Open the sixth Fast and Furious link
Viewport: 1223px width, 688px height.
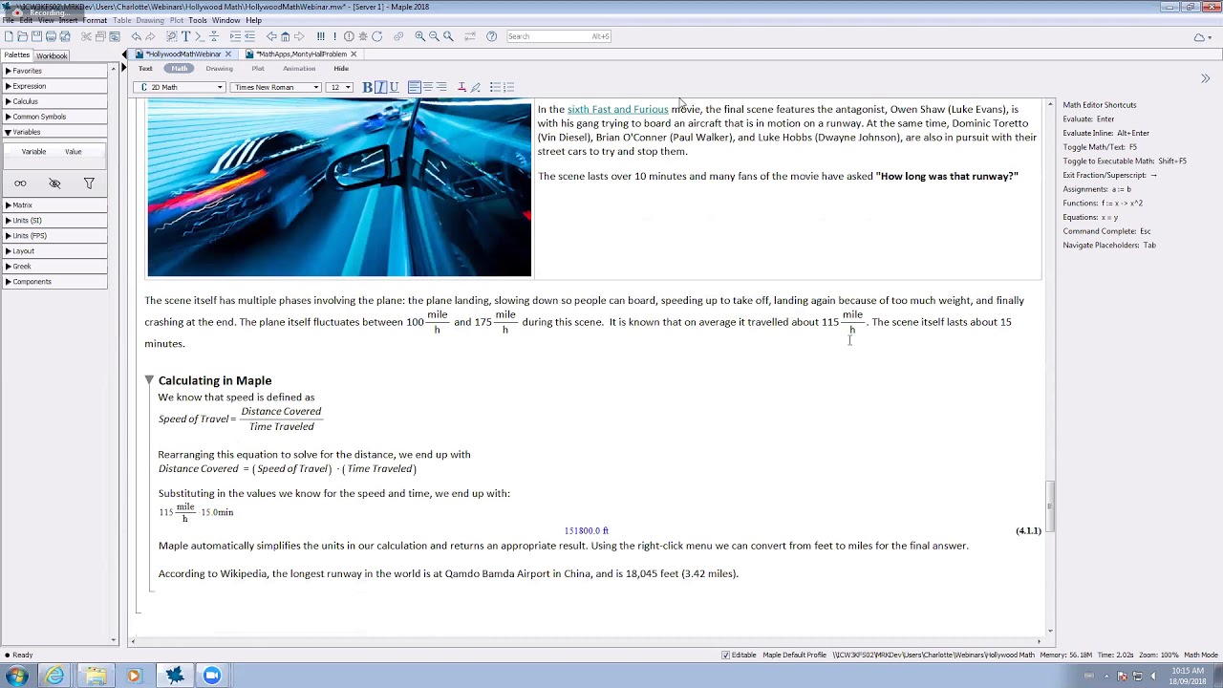click(617, 109)
